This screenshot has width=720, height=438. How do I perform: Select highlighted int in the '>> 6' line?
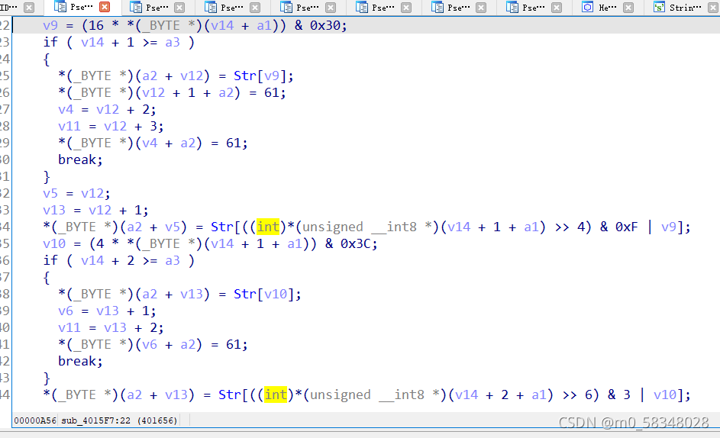coord(276,395)
